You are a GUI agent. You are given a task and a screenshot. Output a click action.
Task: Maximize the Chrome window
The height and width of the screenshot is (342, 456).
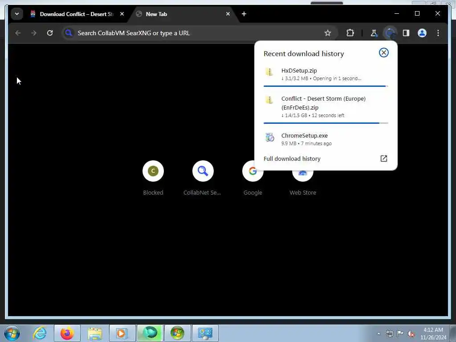(417, 14)
